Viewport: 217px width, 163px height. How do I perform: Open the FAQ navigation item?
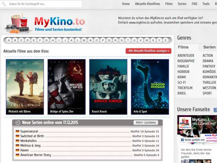tap(194, 4)
